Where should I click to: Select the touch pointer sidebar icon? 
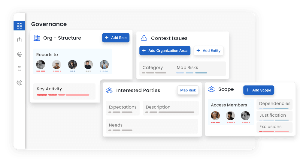(20, 54)
